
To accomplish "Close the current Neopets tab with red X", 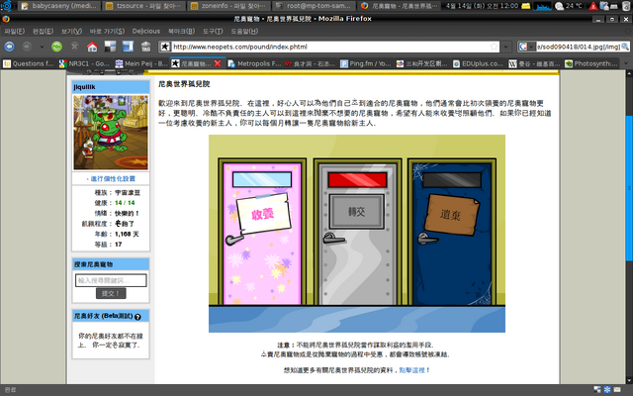I will (218, 63).
